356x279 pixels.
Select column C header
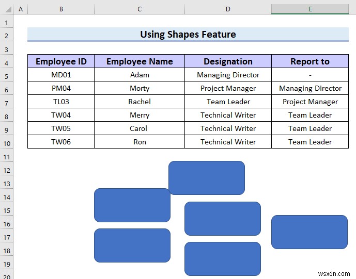pos(140,9)
